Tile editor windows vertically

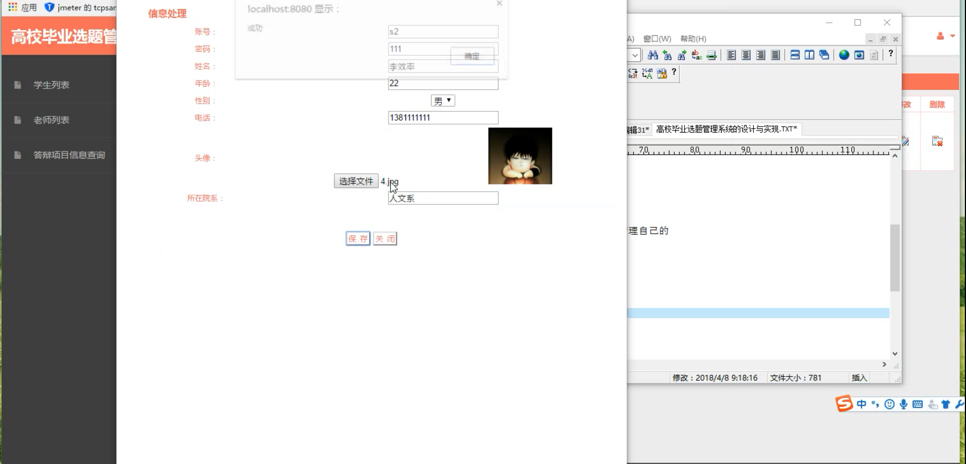point(810,55)
